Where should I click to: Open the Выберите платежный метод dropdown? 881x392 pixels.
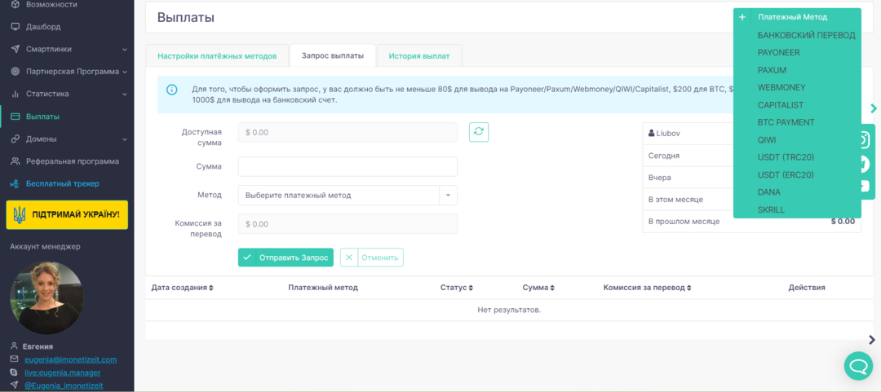tap(348, 196)
